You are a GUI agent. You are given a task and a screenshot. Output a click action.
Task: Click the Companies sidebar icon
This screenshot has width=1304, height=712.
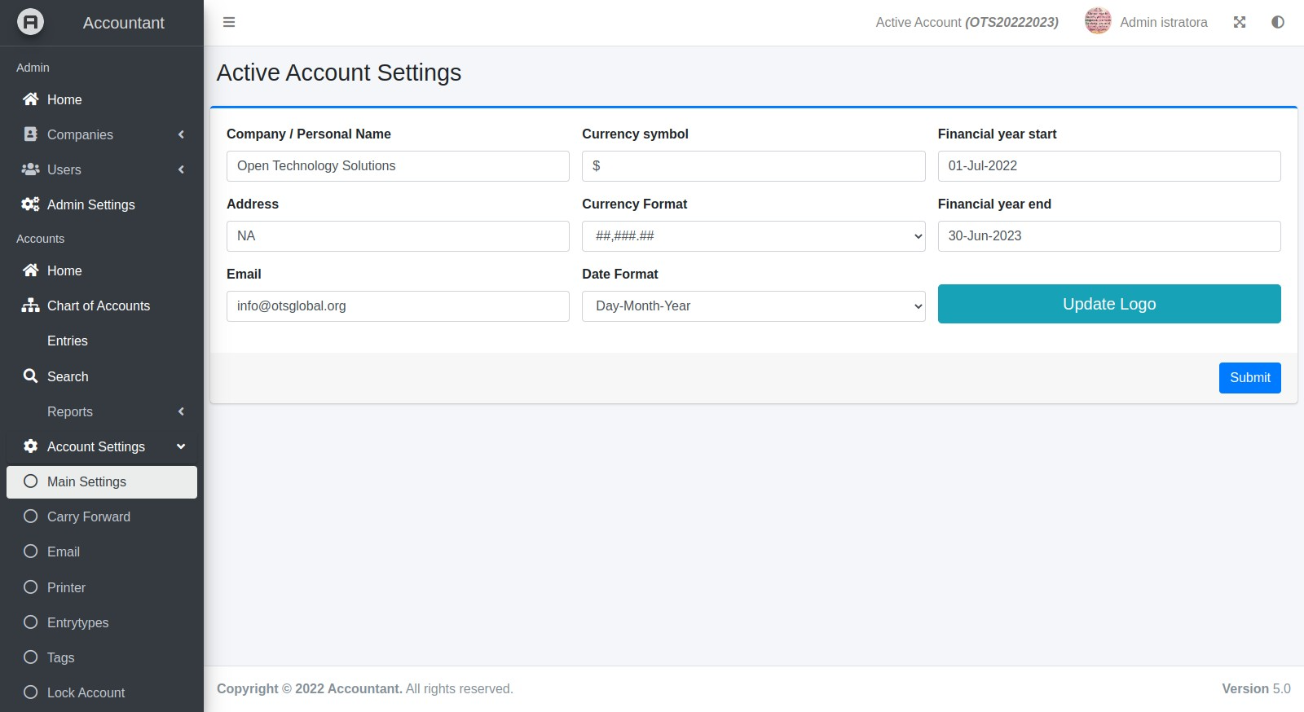(x=31, y=134)
